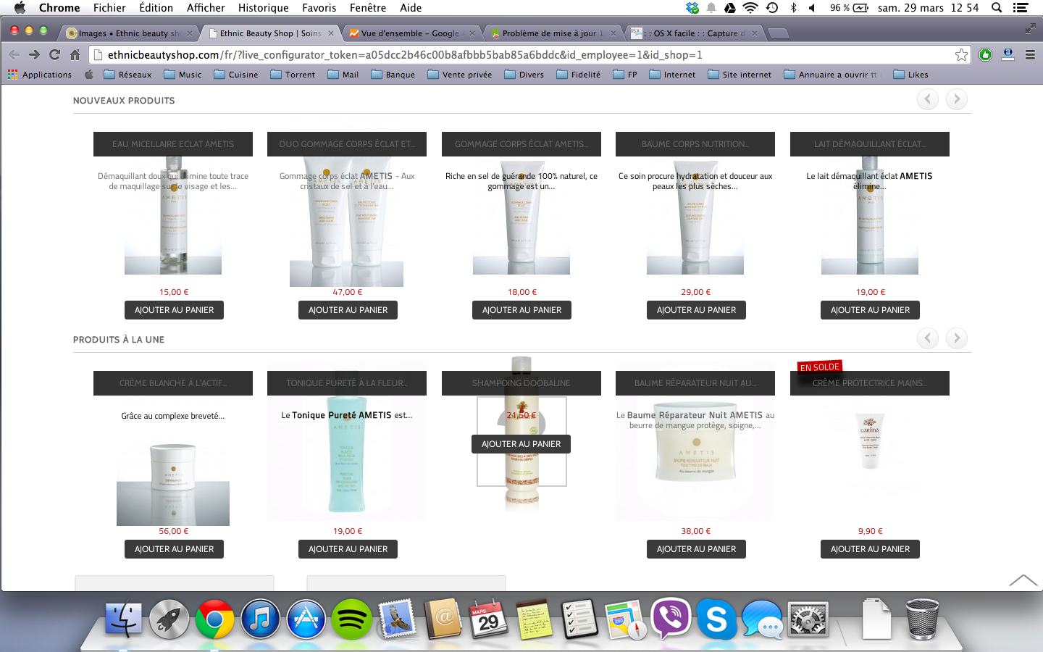Image resolution: width=1043 pixels, height=652 pixels.
Task: Launch Spotify from the dock
Action: click(351, 619)
